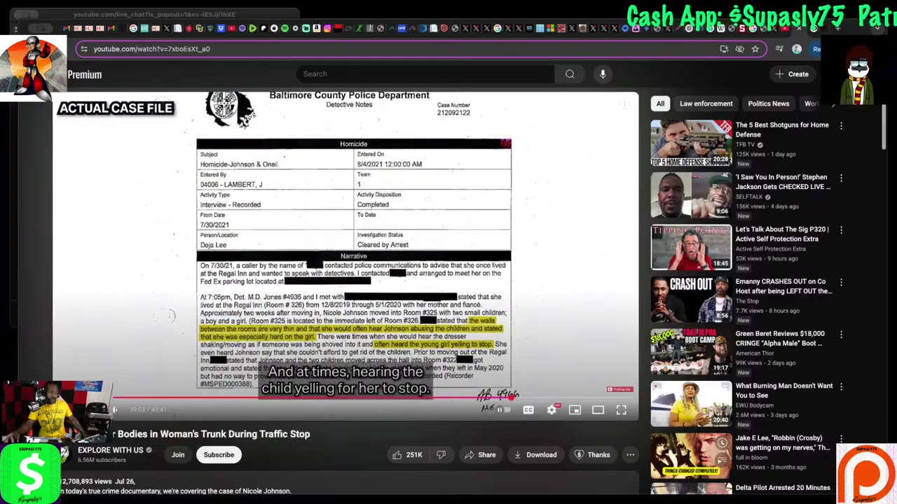
Task: Open Delta Pilot Arrested video title
Action: tap(783, 488)
